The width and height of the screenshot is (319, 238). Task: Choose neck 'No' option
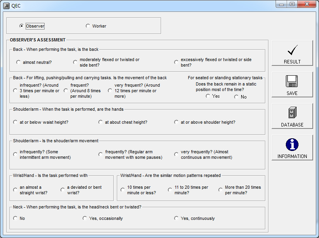[x=15, y=218]
